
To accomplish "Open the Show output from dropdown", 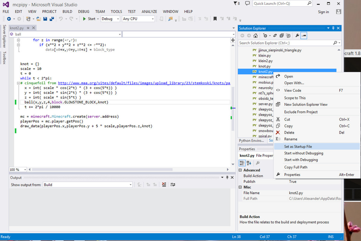I will (x=130, y=184).
